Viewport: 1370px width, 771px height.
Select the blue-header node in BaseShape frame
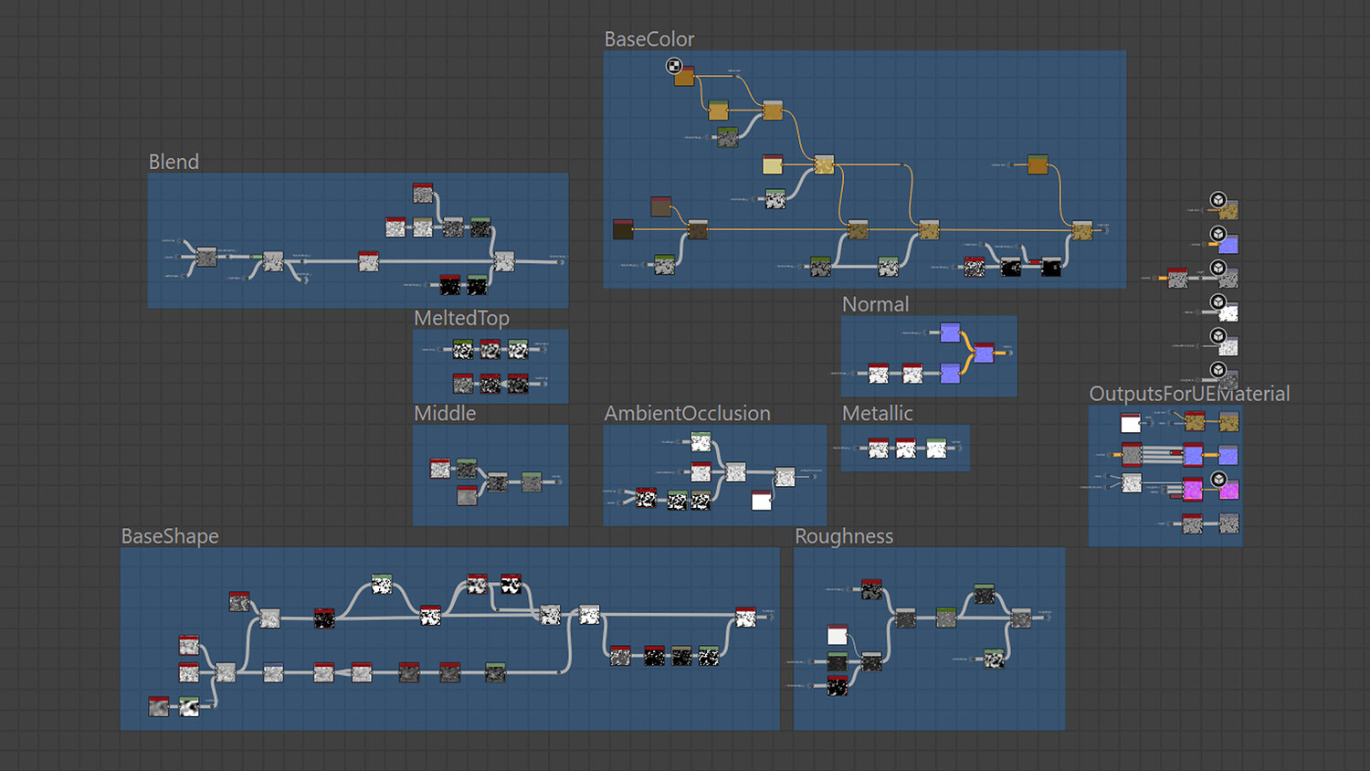click(x=273, y=672)
